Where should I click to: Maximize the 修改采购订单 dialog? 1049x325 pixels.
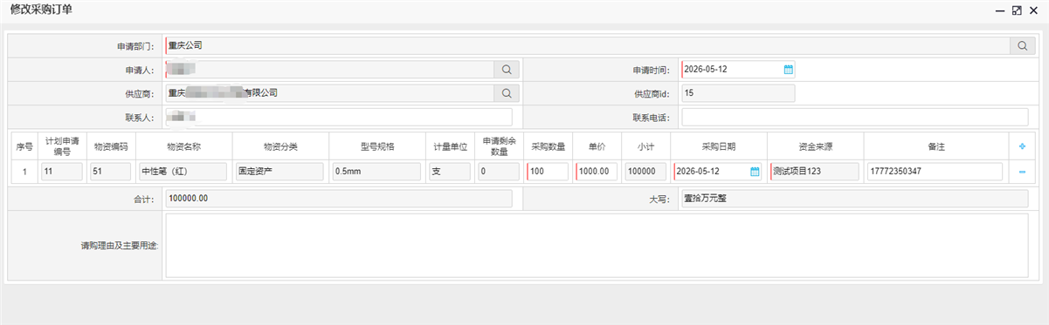click(x=1017, y=10)
